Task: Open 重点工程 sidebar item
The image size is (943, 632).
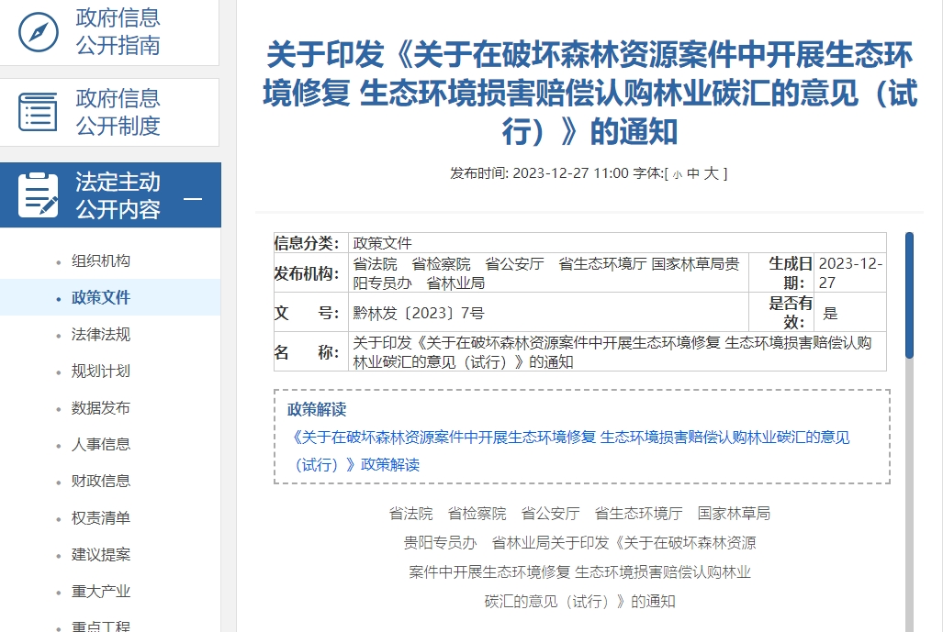Action: (x=100, y=626)
